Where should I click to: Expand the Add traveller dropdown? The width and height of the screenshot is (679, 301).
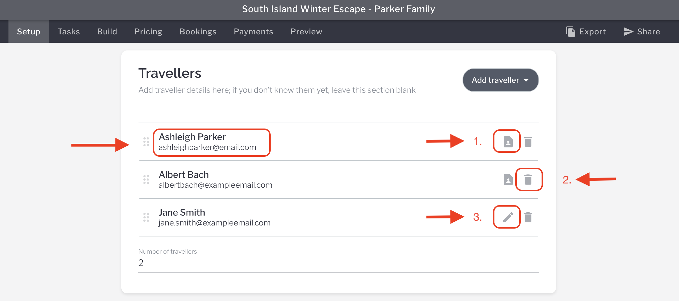[500, 80]
